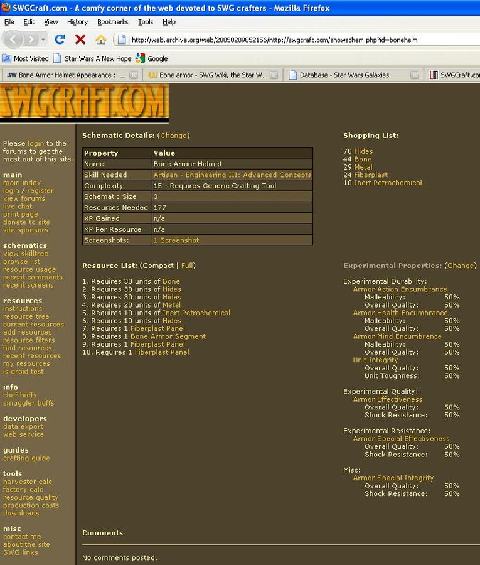Viewport: 480px width, 565px height.
Task: Go to Home via the house icon
Action: point(100,40)
